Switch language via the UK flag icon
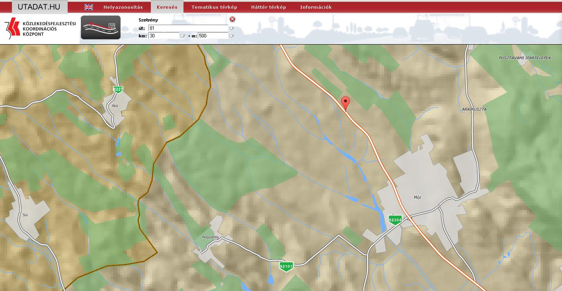 [x=89, y=7]
